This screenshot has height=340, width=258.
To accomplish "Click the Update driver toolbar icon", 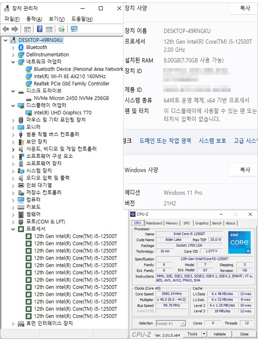I will click(x=62, y=29).
